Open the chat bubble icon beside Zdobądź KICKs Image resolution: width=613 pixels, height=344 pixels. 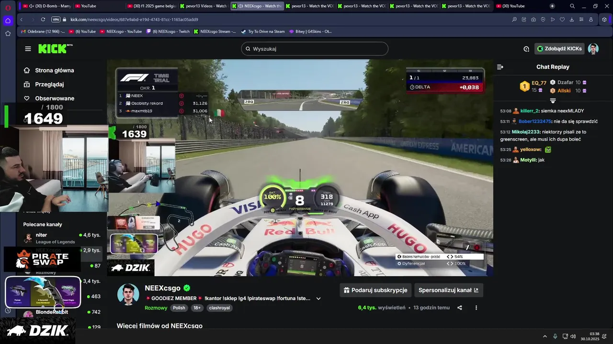coord(526,49)
